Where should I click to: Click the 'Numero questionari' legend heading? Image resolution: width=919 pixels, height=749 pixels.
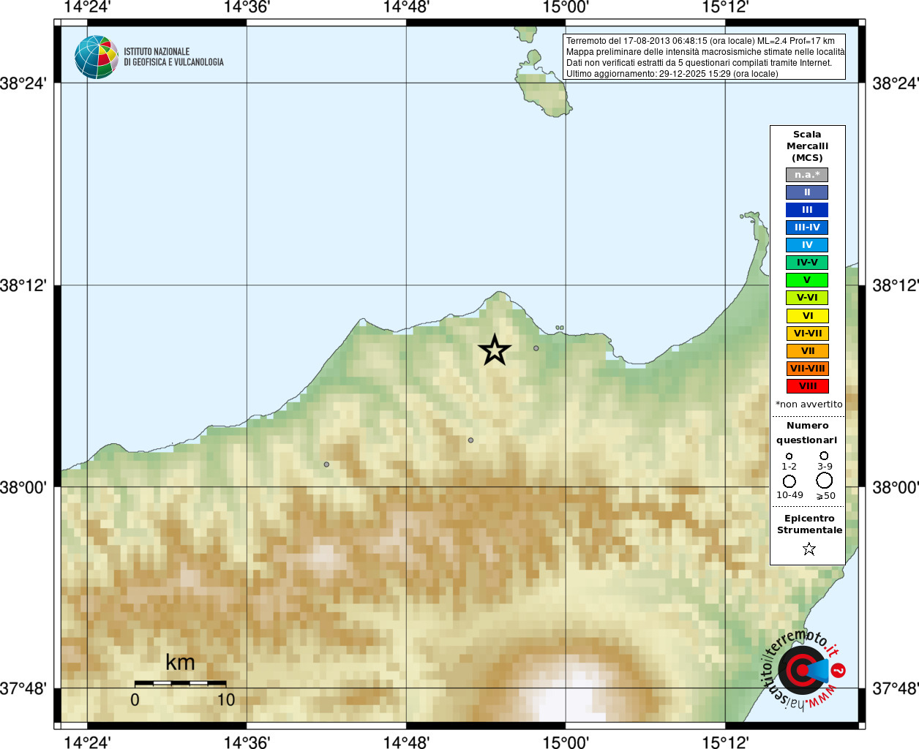[x=807, y=432]
